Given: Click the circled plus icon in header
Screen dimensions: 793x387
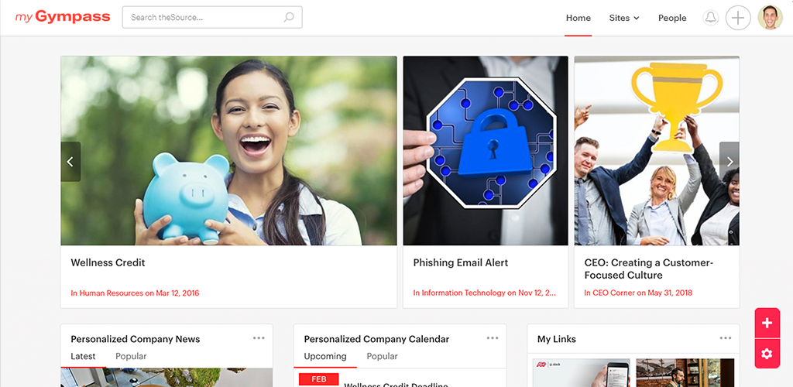Looking at the screenshot, I should tap(738, 18).
